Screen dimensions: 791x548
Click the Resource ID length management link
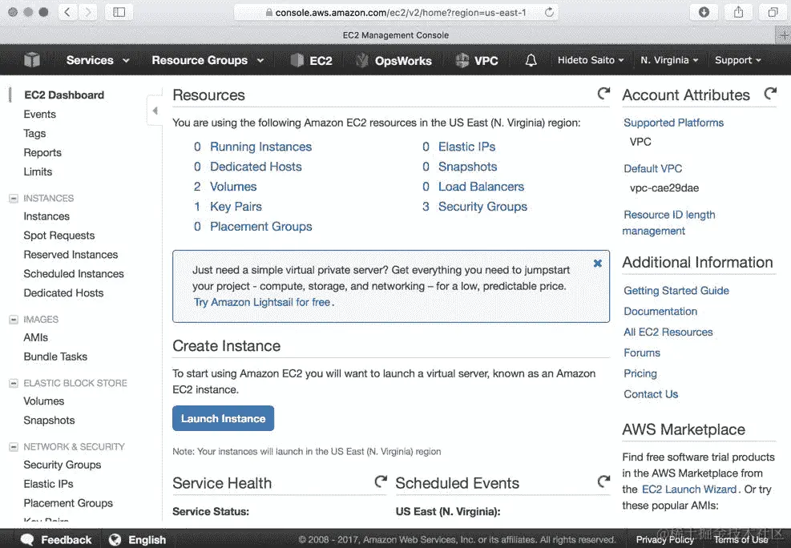(669, 223)
